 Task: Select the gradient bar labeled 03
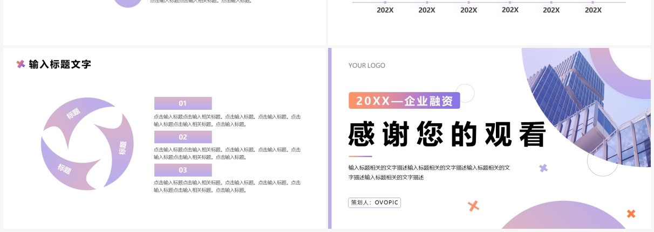[x=183, y=170]
